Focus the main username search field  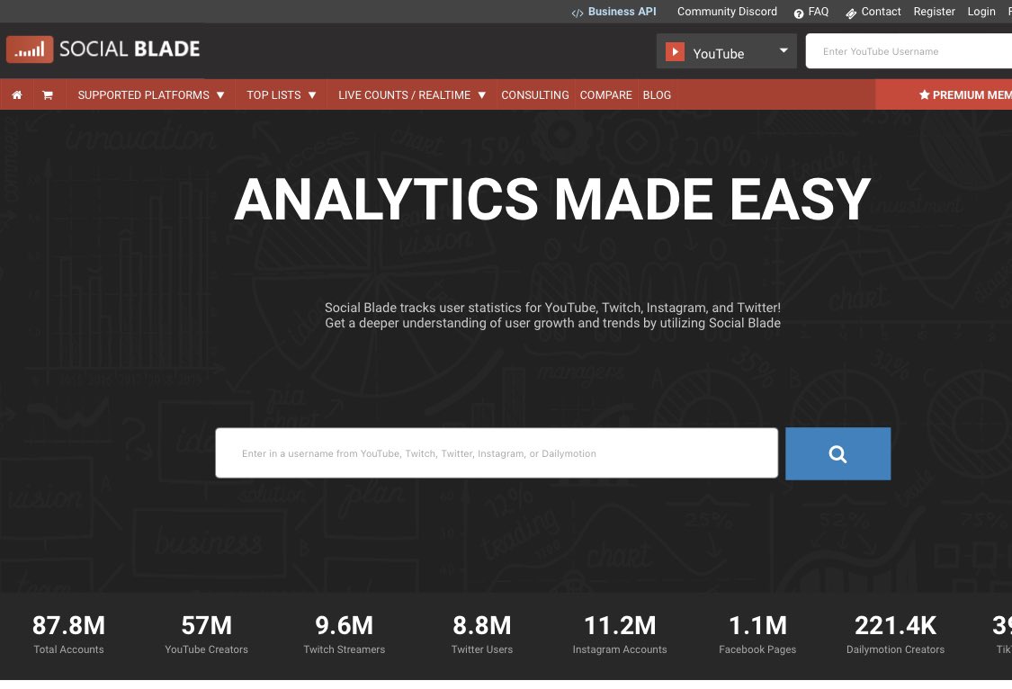497,452
